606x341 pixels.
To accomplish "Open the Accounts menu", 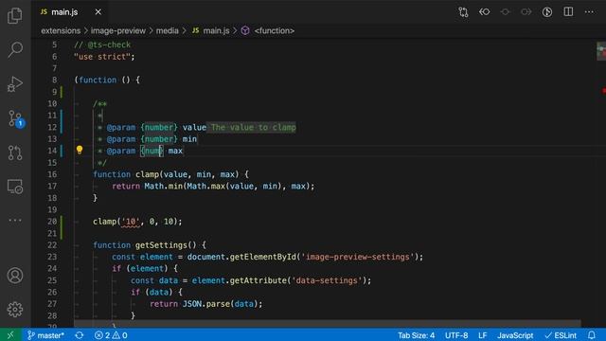I will pos(15,276).
